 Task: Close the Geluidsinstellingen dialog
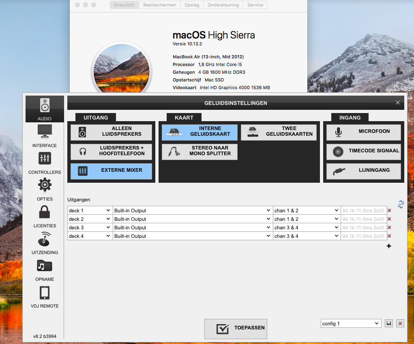coord(398,103)
